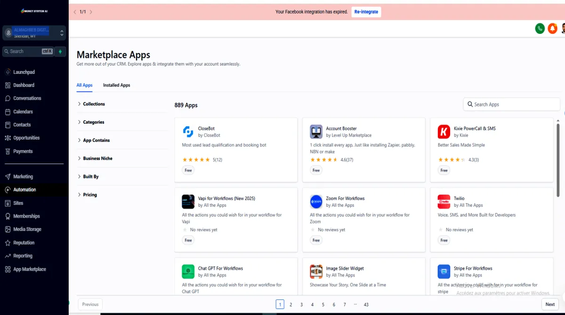Viewport: 565px width, 315px height.
Task: Click the App Marketplace sidebar icon
Action: (x=8, y=269)
